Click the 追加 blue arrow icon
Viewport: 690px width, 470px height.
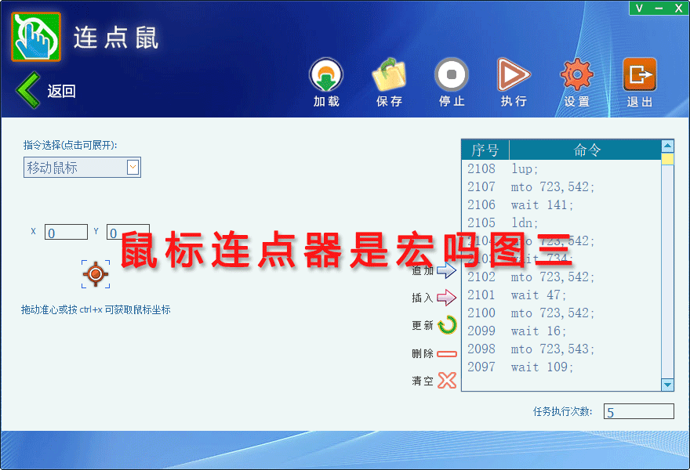[x=446, y=270]
